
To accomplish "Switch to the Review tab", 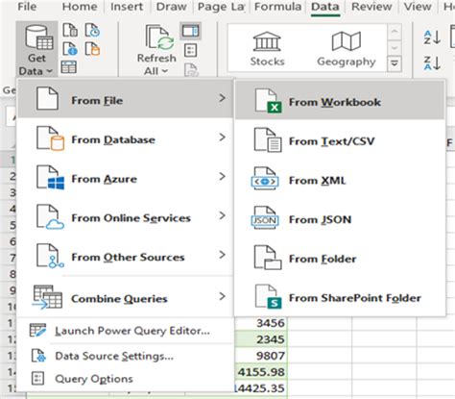I will coord(371,7).
